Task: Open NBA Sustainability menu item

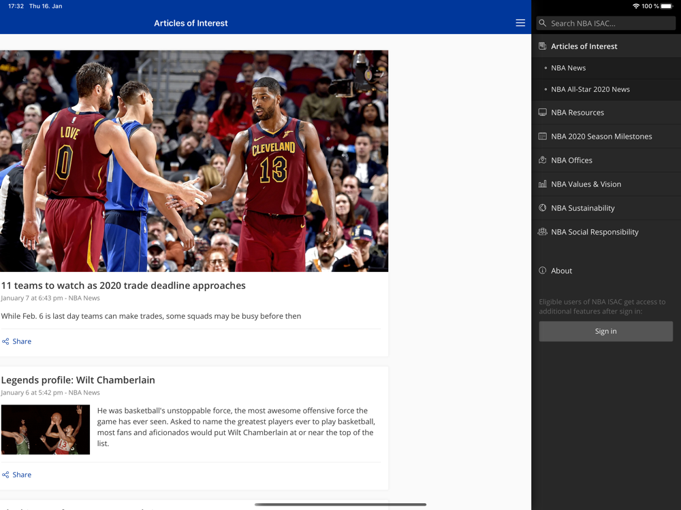Action: [606, 207]
